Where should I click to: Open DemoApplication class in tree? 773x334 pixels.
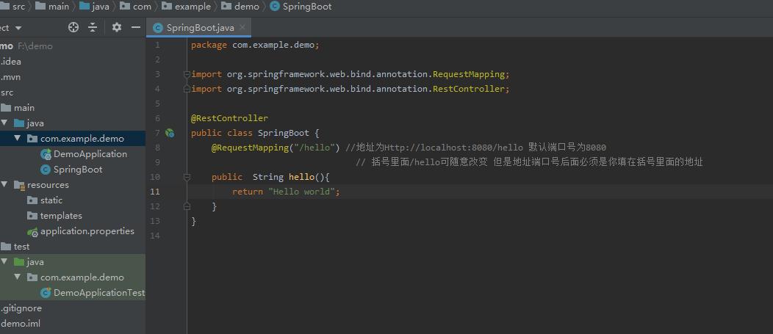[x=90, y=153]
